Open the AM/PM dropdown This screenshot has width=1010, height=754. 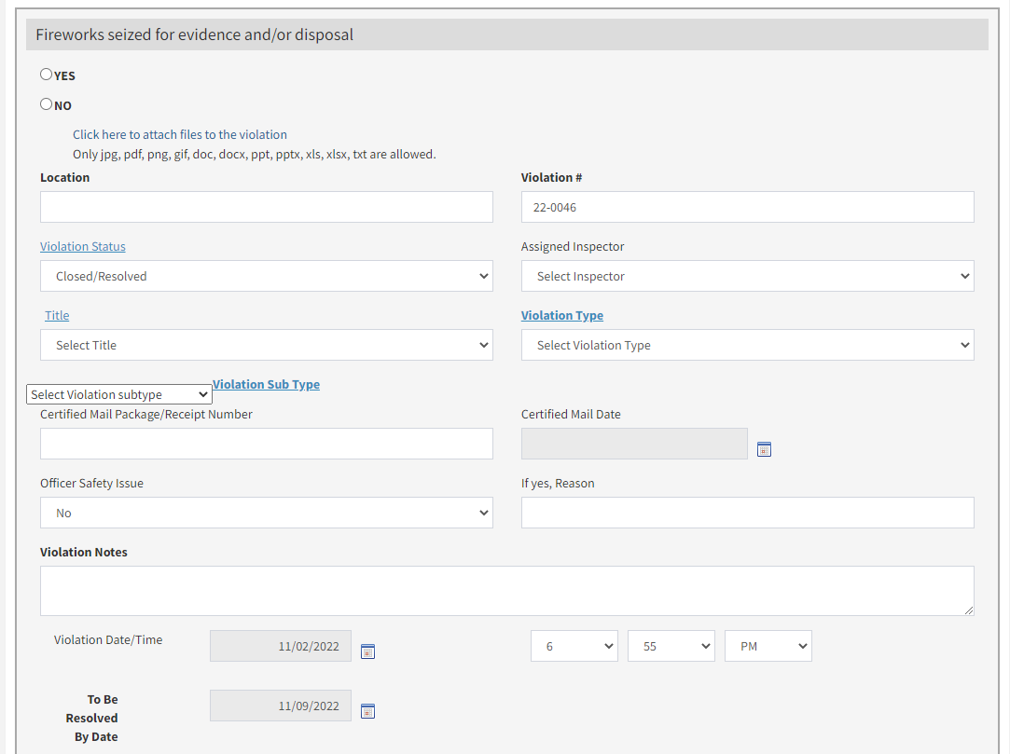coord(768,647)
